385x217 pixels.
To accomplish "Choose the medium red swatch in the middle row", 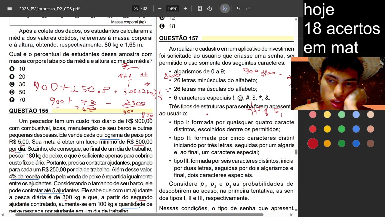I will (x=313, y=129).
